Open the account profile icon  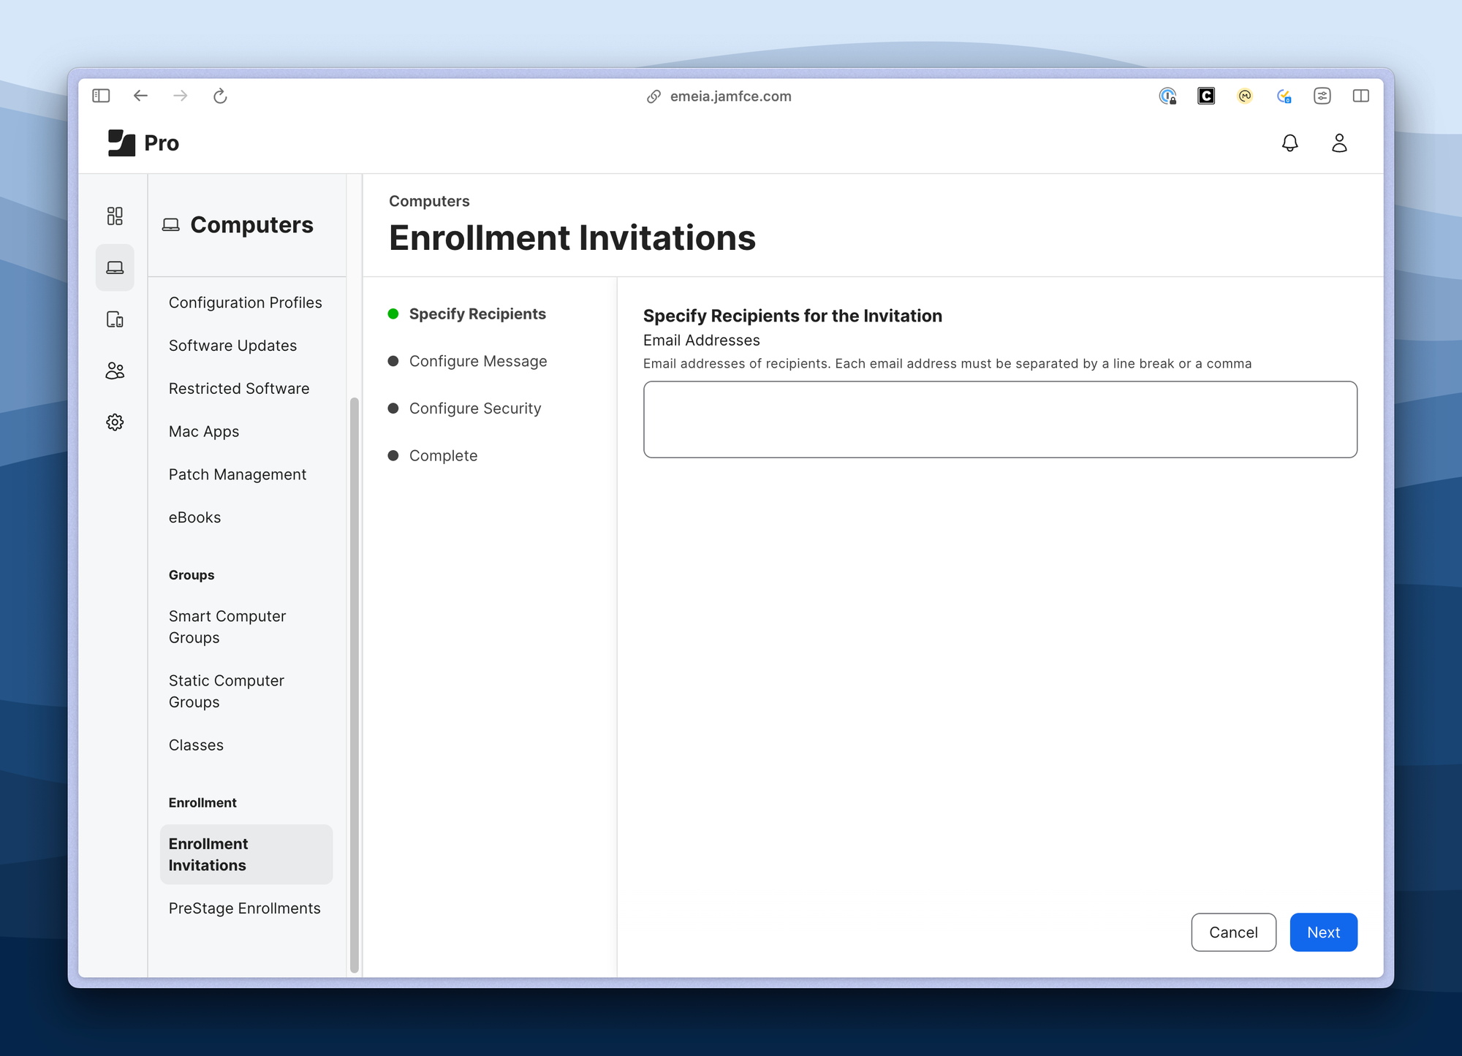1340,143
